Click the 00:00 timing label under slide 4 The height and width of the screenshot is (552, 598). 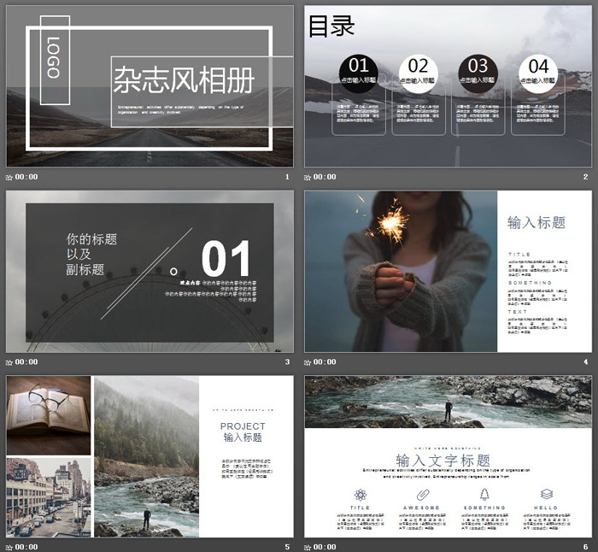tap(325, 362)
